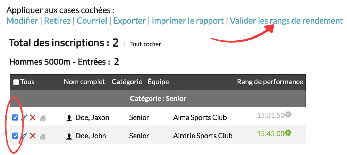This screenshot has height=155, width=347.
Task: Click gray verification badge beside 15:31.50
Action: (x=288, y=114)
